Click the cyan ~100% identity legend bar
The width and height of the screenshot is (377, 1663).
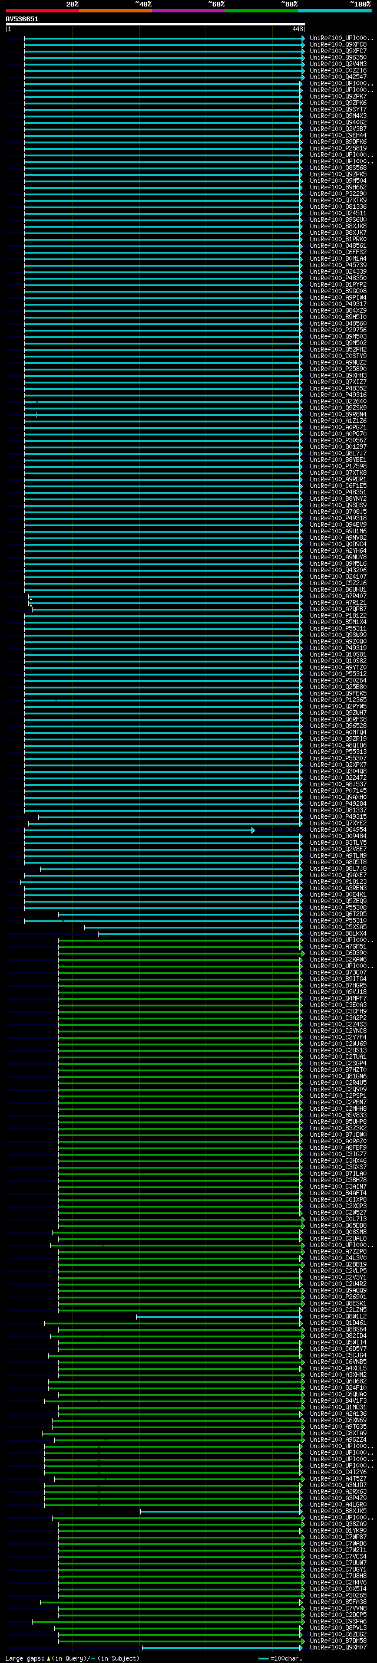point(335,11)
